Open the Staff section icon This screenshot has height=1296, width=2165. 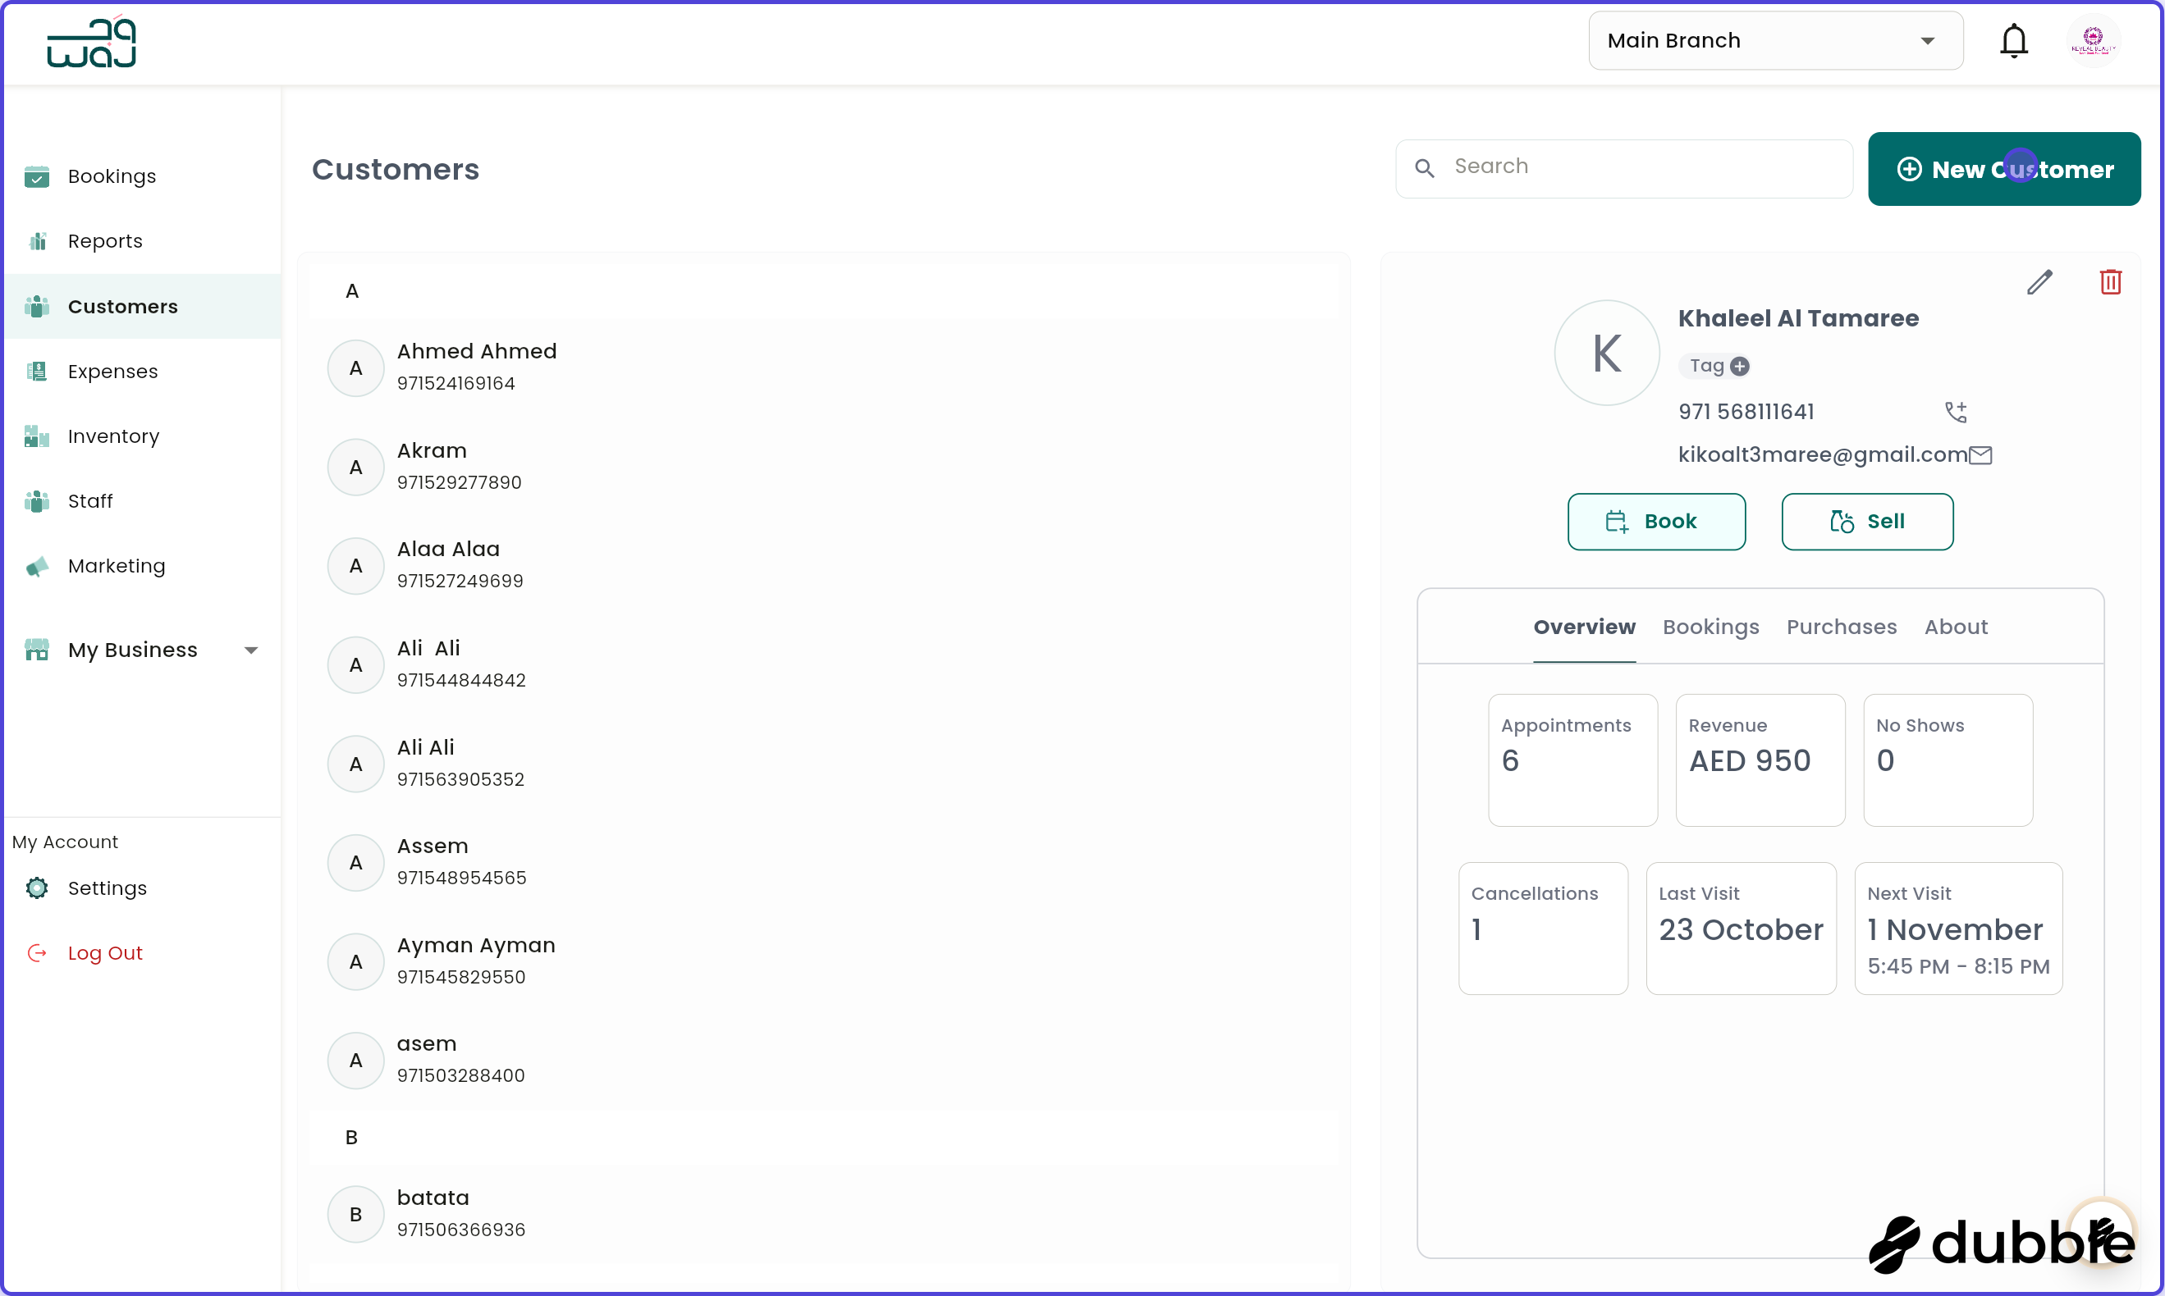pos(38,500)
